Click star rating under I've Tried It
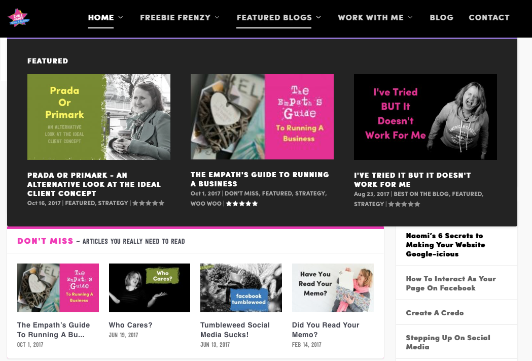The height and width of the screenshot is (361, 532). [404, 204]
